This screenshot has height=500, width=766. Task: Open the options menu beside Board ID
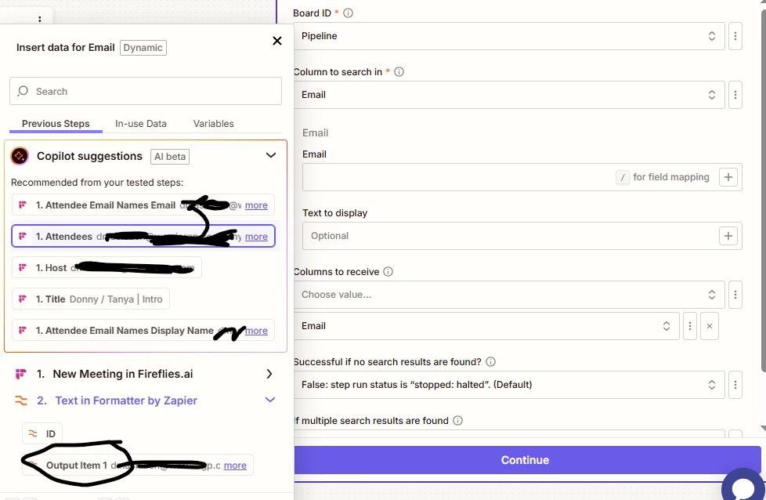(735, 36)
